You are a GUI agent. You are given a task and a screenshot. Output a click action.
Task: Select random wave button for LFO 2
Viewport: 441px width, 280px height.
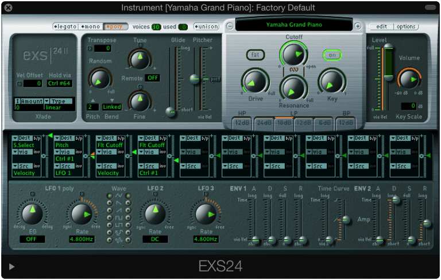128,233
